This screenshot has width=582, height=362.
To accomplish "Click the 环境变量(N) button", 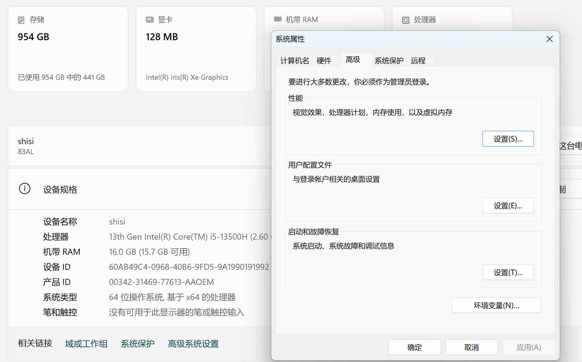I will (496, 305).
